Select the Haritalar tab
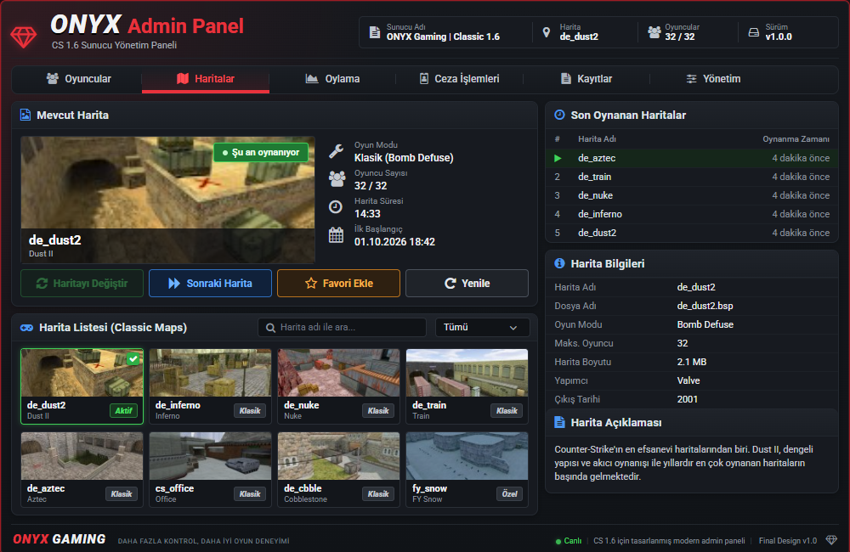This screenshot has height=552, width=850. tap(206, 79)
